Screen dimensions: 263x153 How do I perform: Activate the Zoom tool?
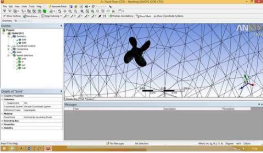click(70, 11)
